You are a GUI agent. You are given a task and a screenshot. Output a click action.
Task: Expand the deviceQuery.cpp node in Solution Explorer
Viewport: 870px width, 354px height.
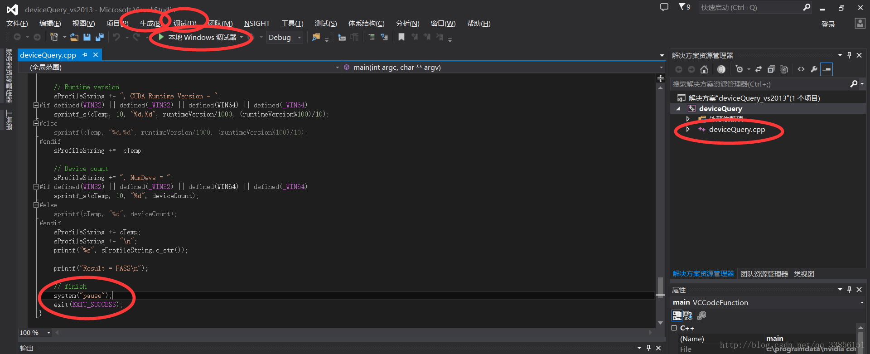(688, 130)
